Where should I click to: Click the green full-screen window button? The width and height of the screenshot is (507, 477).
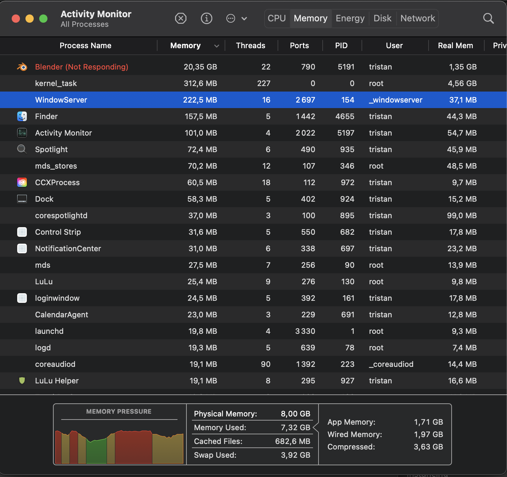pyautogui.click(x=43, y=19)
